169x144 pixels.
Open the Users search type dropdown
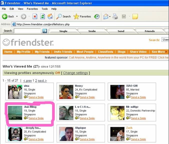click(165, 40)
